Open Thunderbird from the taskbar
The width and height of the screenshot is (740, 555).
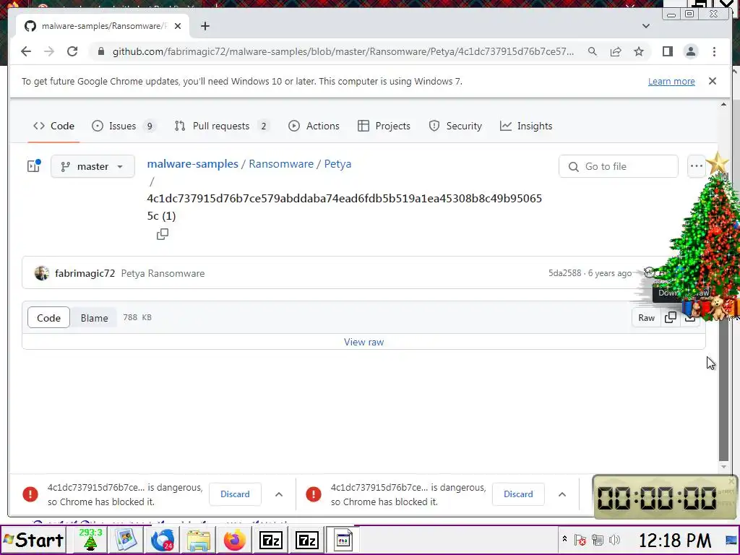pyautogui.click(x=162, y=541)
